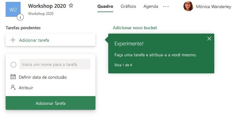The height and width of the screenshot is (130, 238).
Task: Focus the task name input field
Action: (55, 64)
